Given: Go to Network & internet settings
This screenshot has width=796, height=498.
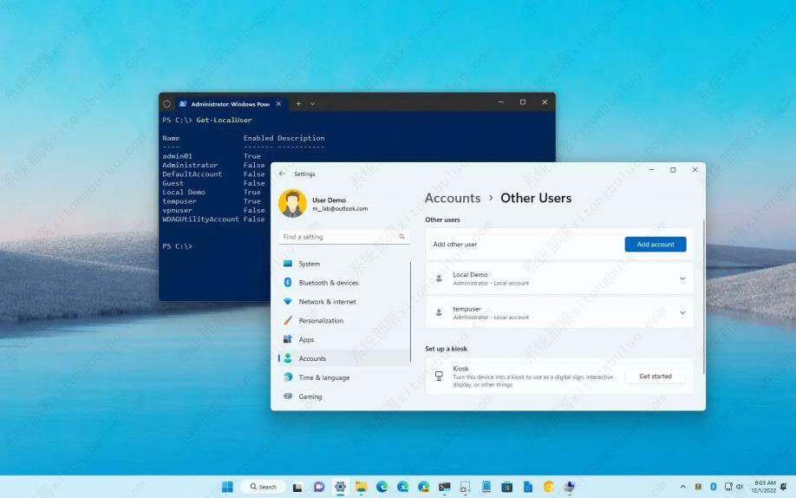Looking at the screenshot, I should coord(327,302).
